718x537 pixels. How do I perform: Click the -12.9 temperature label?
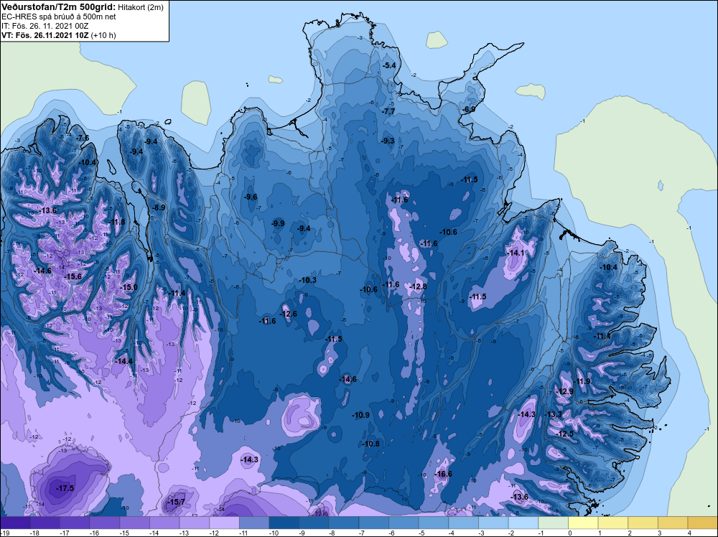pos(564,391)
